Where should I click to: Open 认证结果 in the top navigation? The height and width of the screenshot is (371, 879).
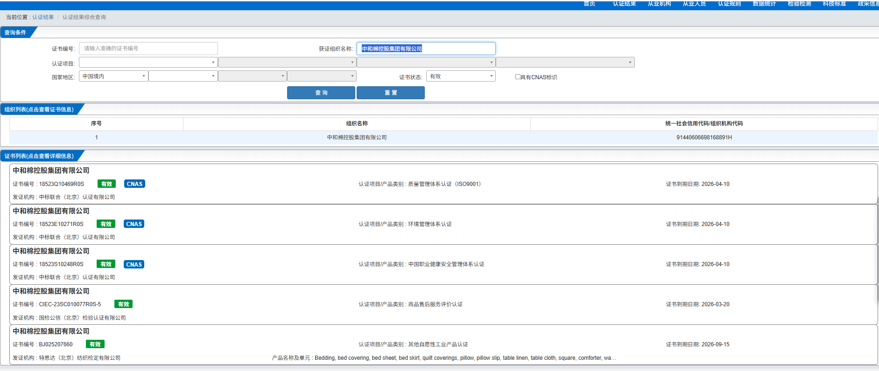tap(624, 4)
